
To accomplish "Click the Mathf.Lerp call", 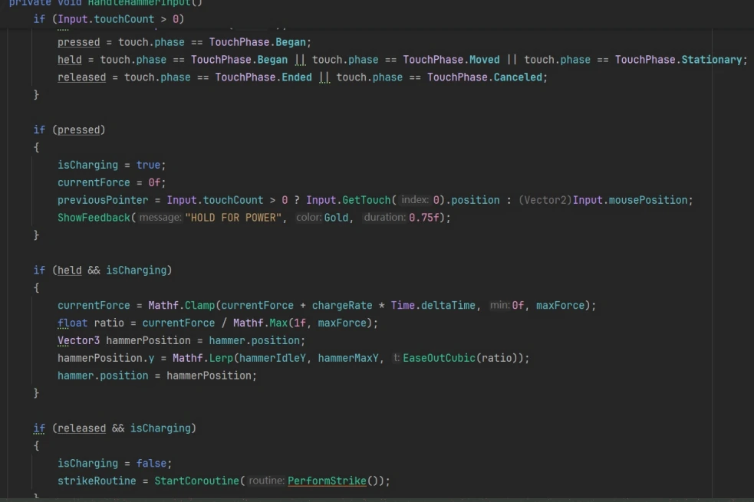I will pyautogui.click(x=202, y=358).
